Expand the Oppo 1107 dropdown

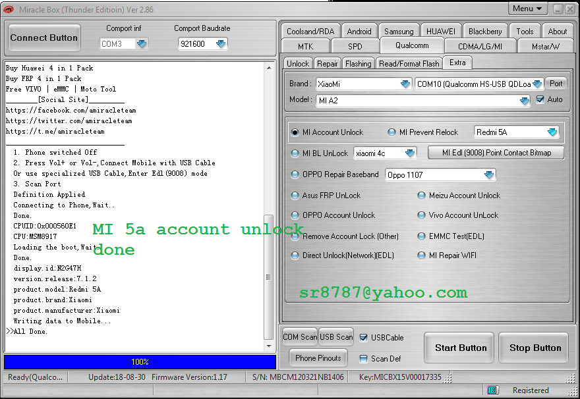(489, 174)
